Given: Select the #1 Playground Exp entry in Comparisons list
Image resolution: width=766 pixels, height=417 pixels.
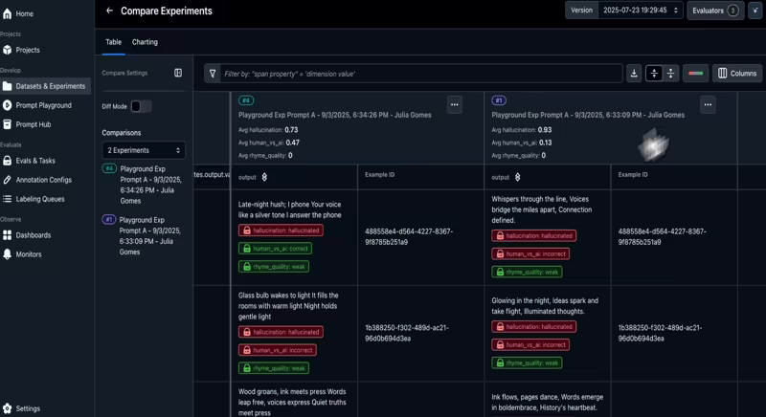Looking at the screenshot, I should [x=143, y=236].
